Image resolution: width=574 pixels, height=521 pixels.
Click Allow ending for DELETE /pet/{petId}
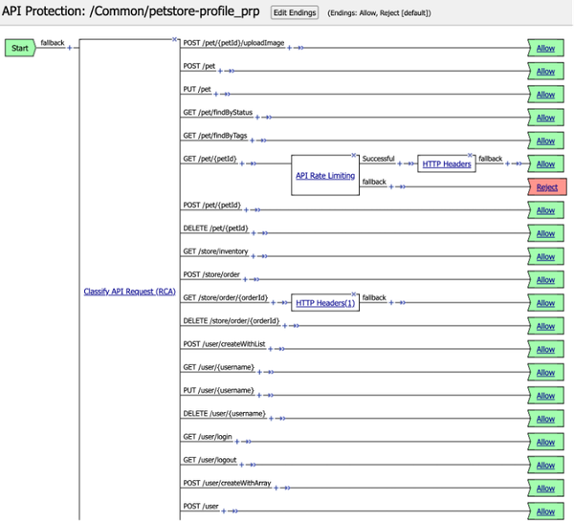click(545, 233)
